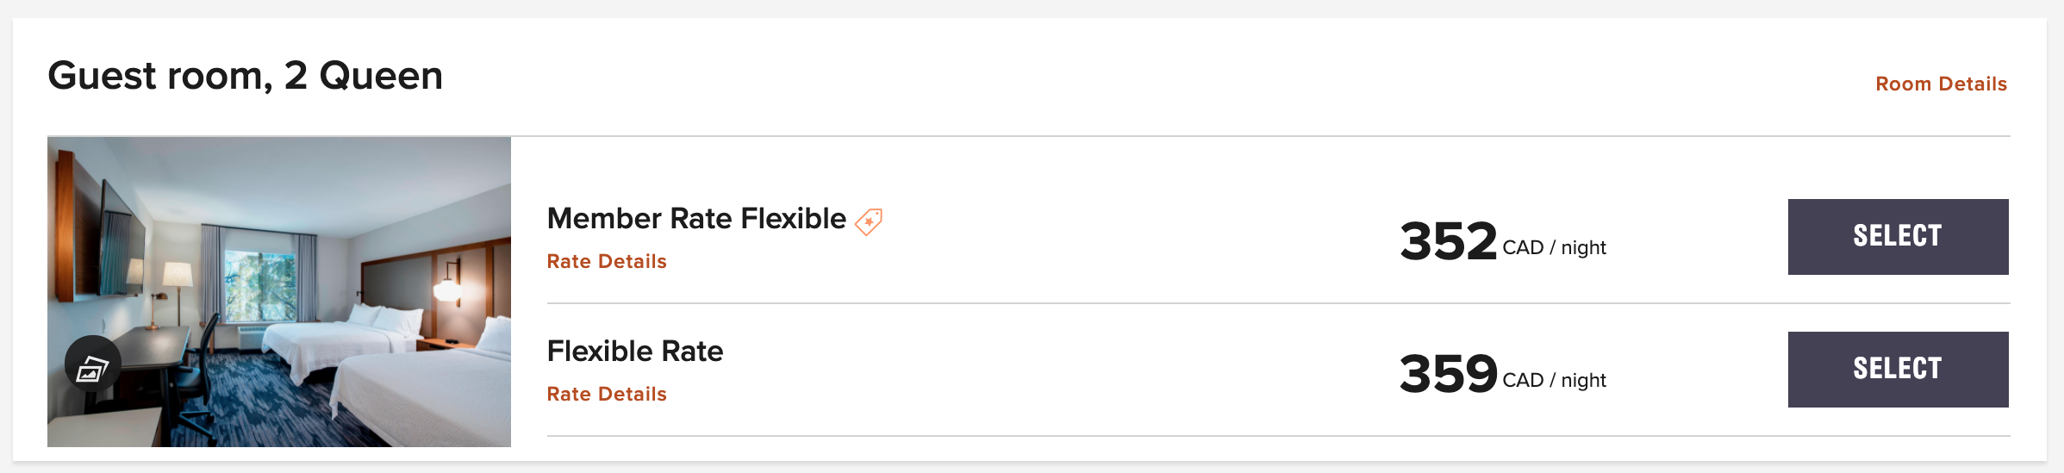Viewport: 2064px width, 473px height.
Task: Click the member tag icon beside Member Rate Flexible
Action: click(x=869, y=221)
